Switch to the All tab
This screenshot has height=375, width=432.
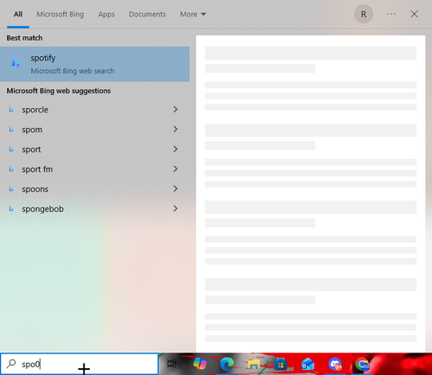click(18, 14)
